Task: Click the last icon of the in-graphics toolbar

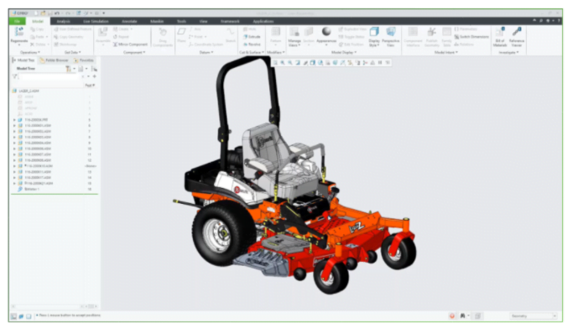Action: point(388,63)
